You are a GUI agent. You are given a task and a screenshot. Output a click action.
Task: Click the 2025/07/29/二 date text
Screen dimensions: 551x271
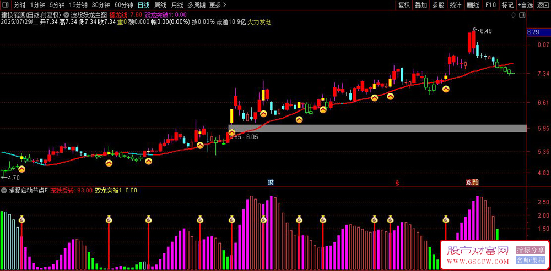click(20, 22)
